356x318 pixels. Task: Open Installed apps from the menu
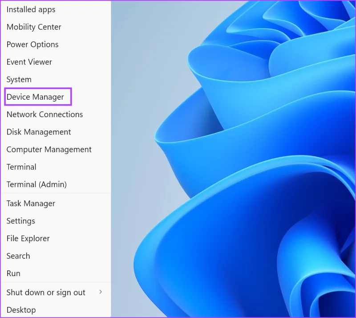31,9
